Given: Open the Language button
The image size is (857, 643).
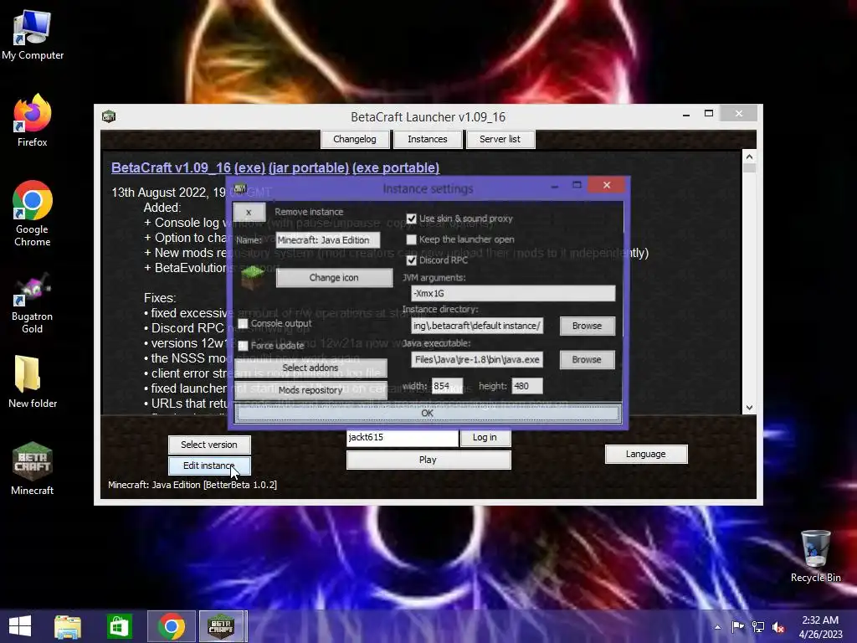Looking at the screenshot, I should tap(645, 454).
